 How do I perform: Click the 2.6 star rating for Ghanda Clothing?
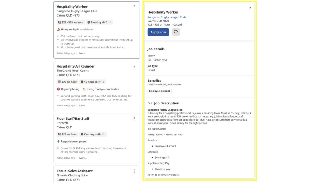(x=84, y=175)
